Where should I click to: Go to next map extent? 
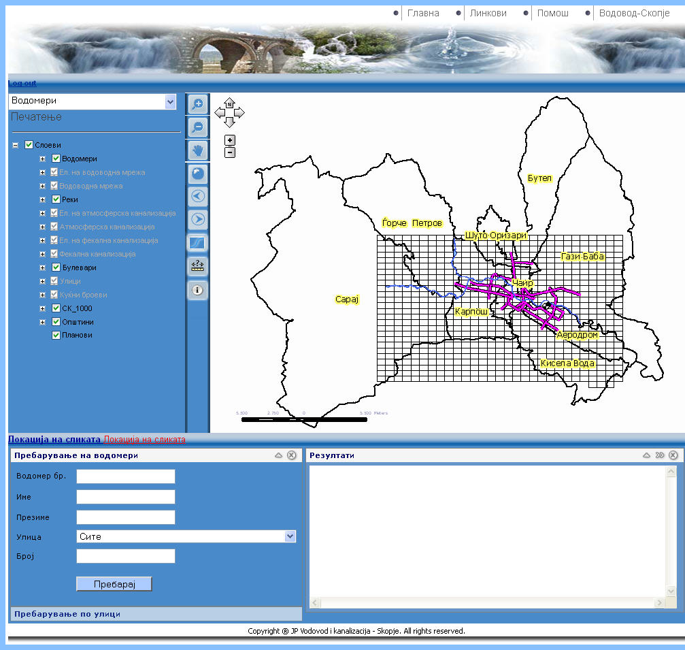point(197,219)
